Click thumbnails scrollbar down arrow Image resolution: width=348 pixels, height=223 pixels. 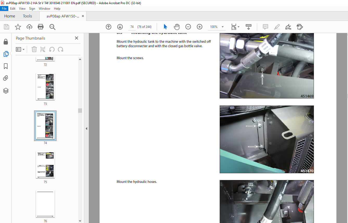point(80,221)
